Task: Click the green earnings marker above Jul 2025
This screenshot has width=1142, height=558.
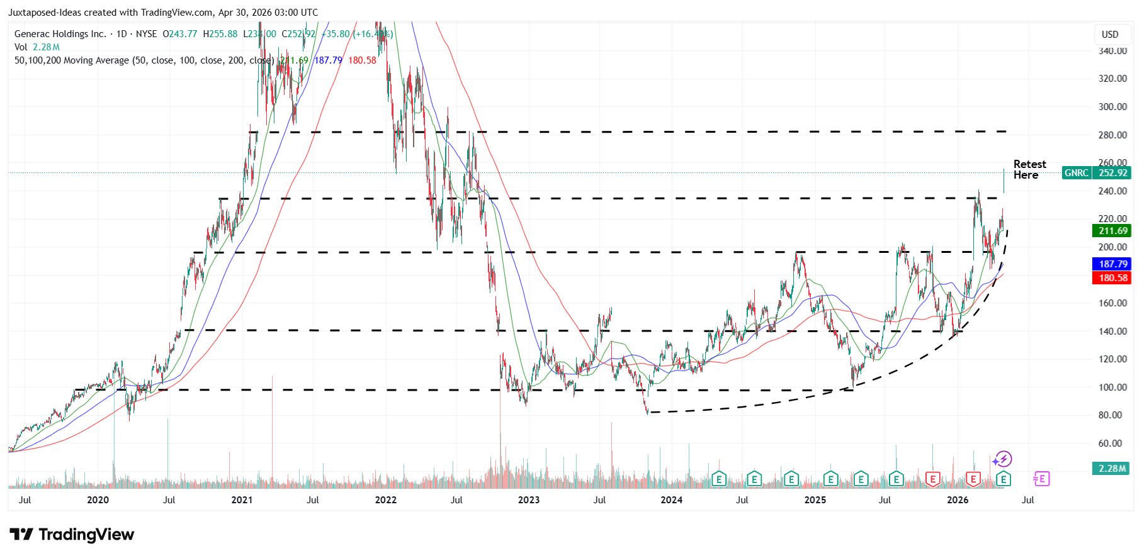Action: (x=896, y=479)
